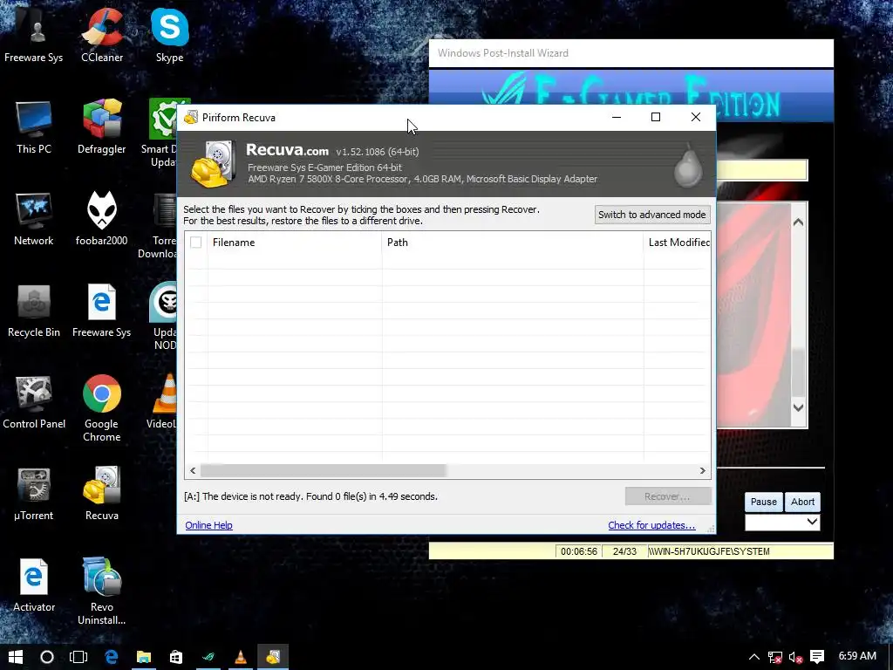Open the dropdown below Pause and Abort

coord(782,522)
